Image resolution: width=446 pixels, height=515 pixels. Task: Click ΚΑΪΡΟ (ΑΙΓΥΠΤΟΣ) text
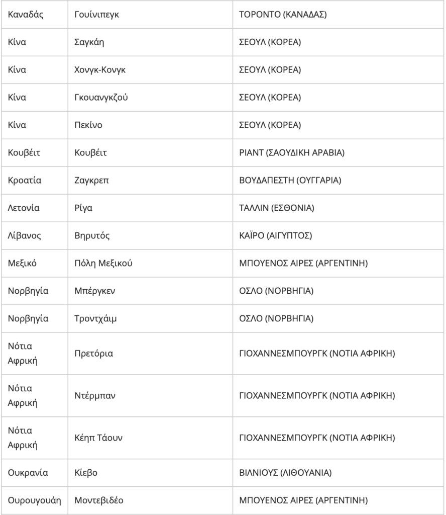click(275, 235)
